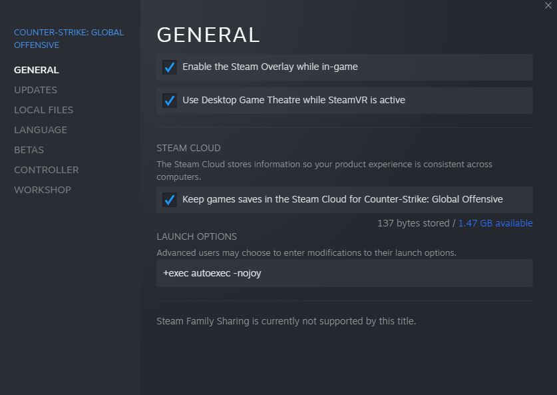
Task: Click the 'Enable the Steam Overlay while in-game' label
Action: pyautogui.click(x=270, y=67)
